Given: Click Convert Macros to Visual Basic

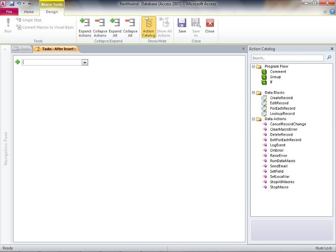Looking at the screenshot, I should (45, 27).
